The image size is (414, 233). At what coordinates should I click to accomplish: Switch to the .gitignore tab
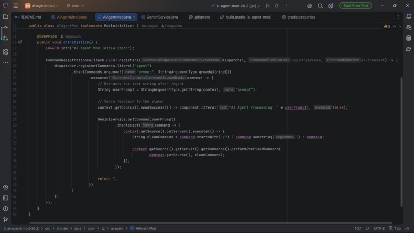(x=199, y=17)
